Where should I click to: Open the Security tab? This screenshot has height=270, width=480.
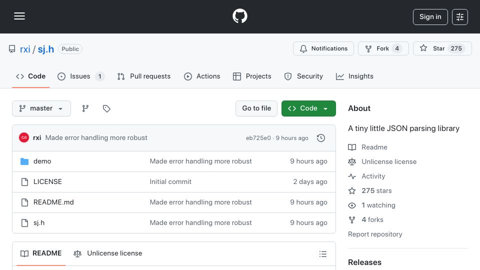click(303, 76)
